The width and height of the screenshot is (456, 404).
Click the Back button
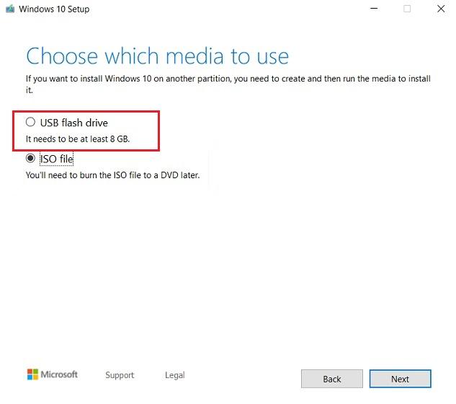click(332, 379)
